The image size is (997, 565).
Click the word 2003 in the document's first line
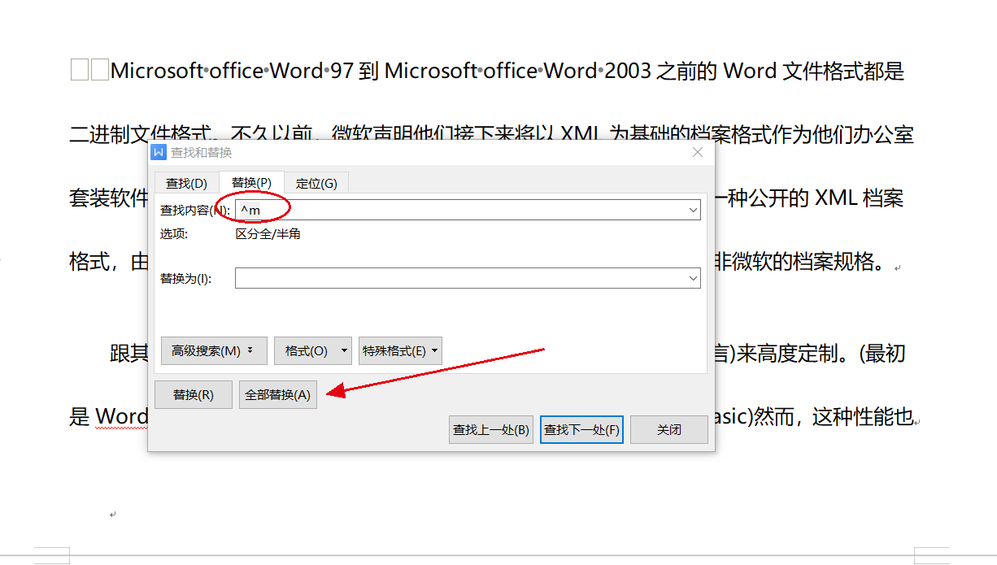(628, 72)
